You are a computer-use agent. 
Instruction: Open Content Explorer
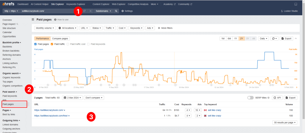[101, 4]
